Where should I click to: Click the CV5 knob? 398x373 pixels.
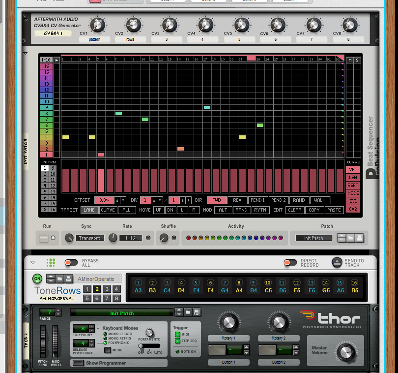point(242,25)
